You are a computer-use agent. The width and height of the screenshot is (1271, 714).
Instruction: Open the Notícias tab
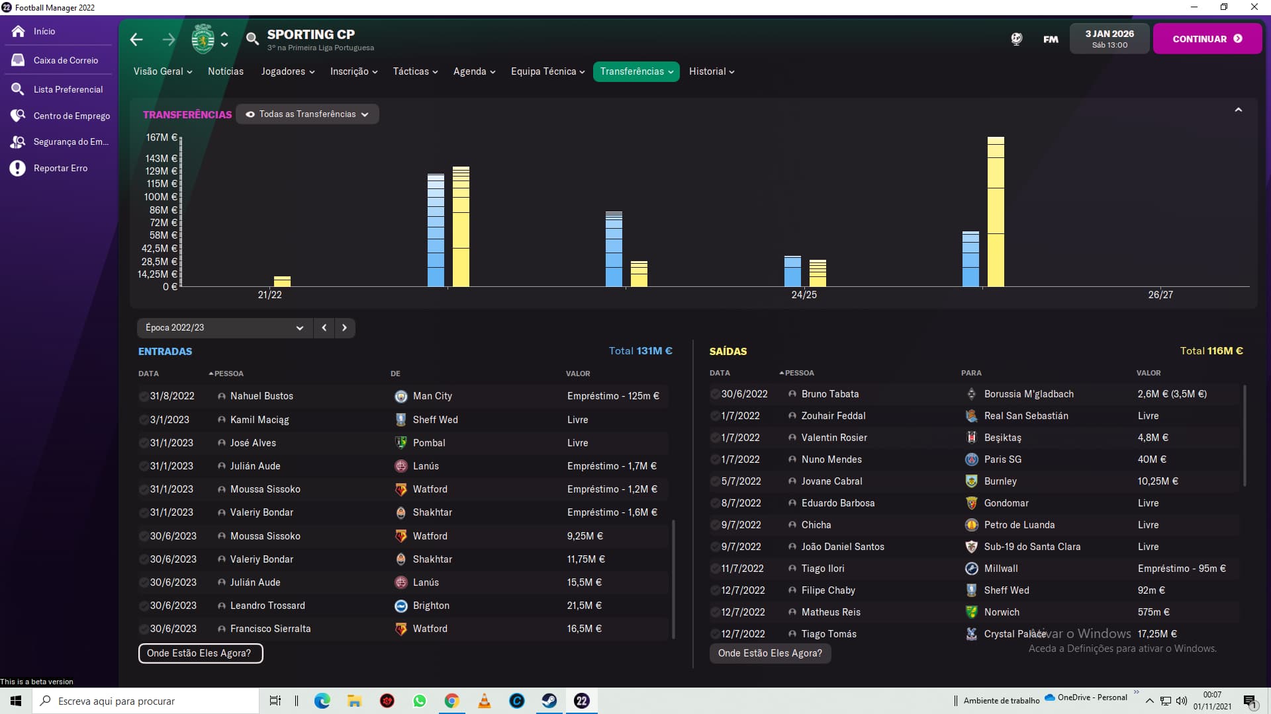tap(225, 71)
